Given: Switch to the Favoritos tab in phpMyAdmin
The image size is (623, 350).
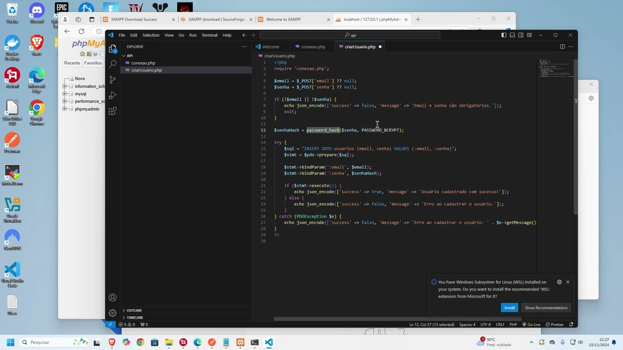Looking at the screenshot, I should [x=92, y=63].
